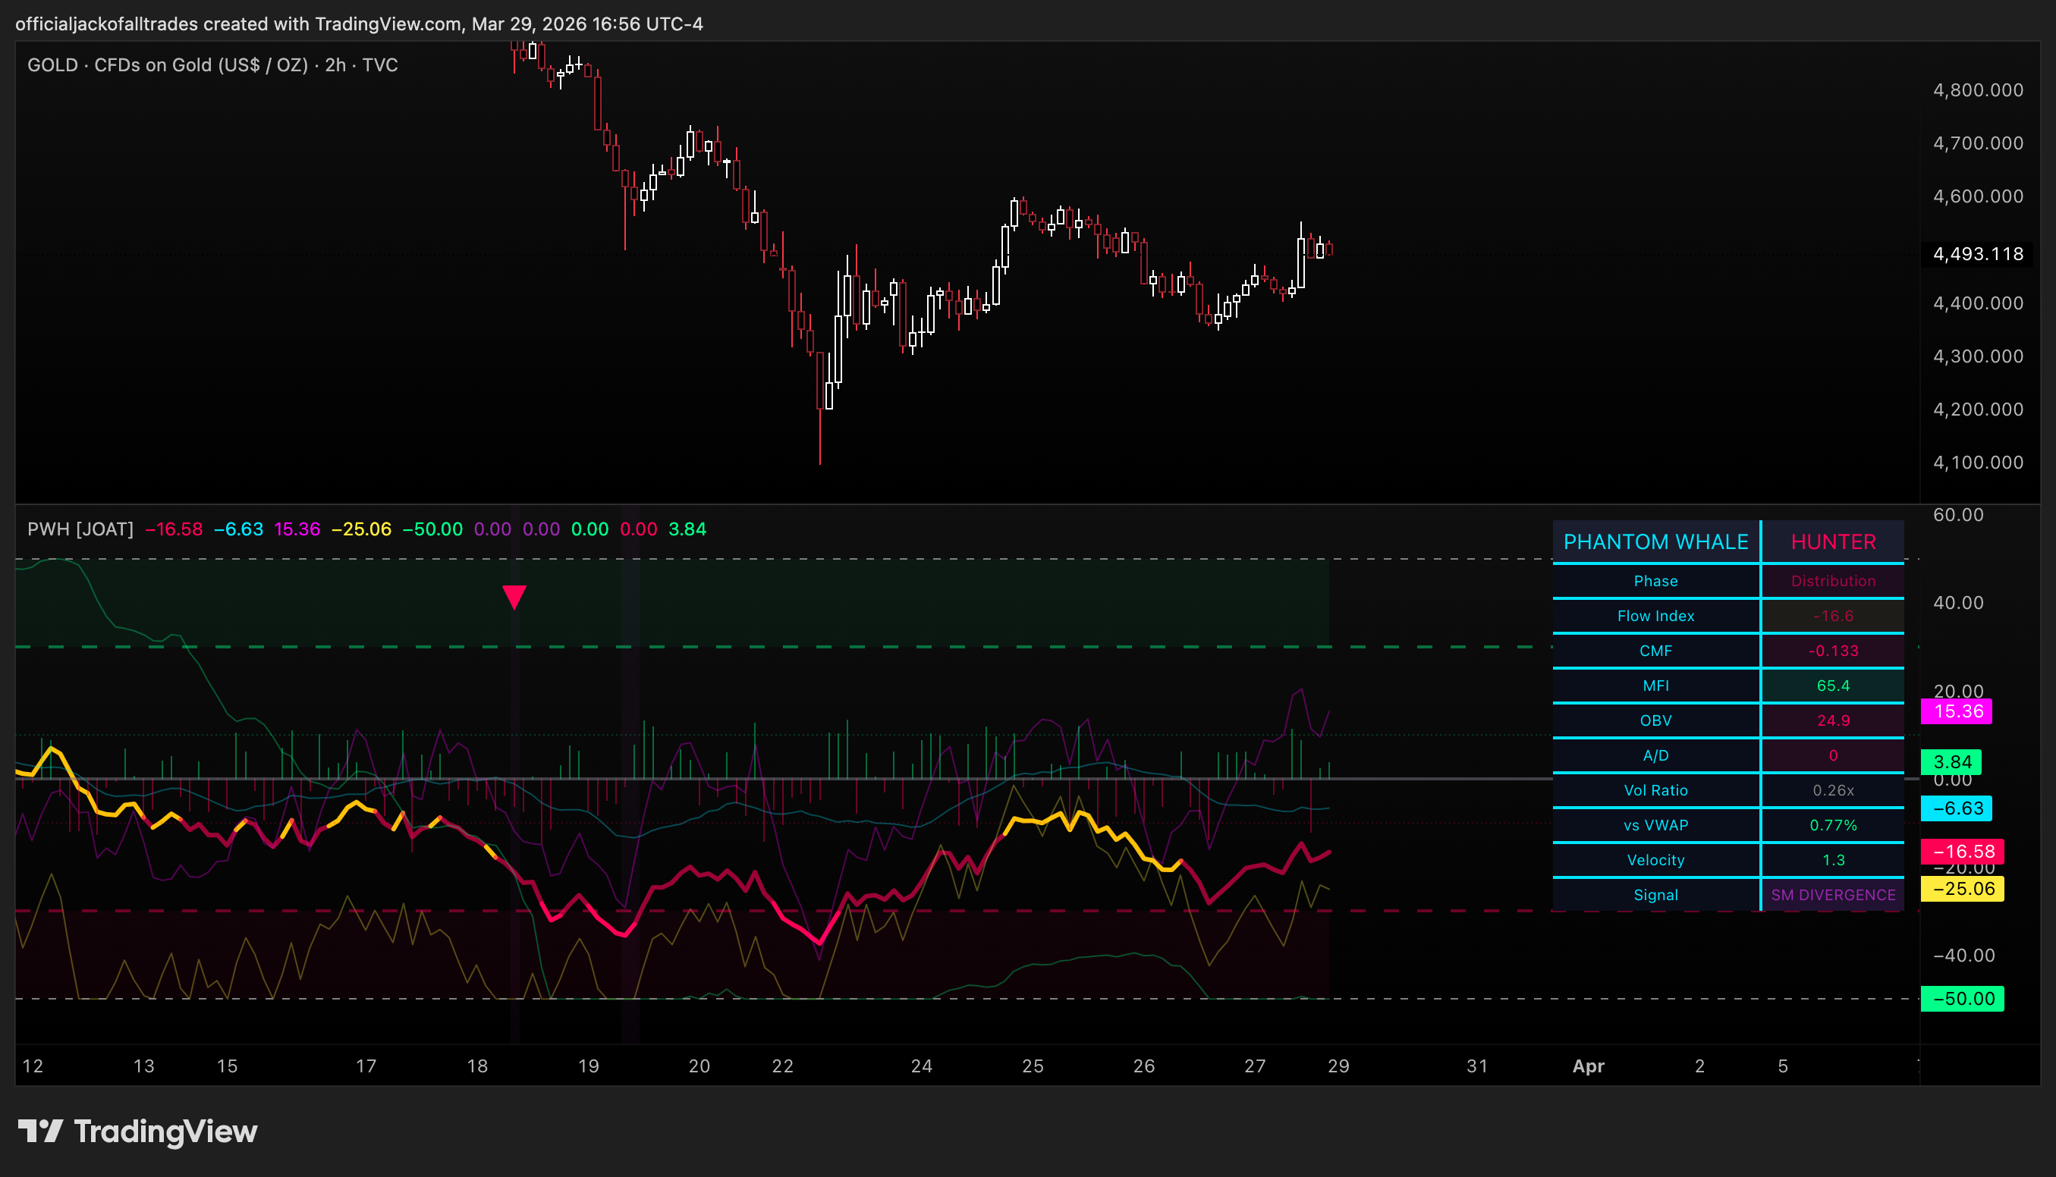Click the 4,400.000 price axis label
The width and height of the screenshot is (2056, 1177).
click(x=1978, y=303)
